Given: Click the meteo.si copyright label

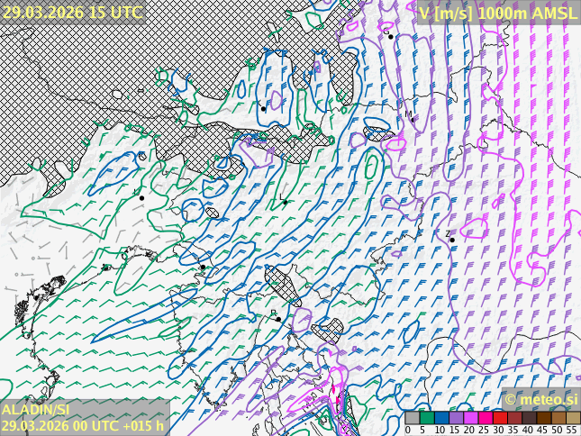Looking at the screenshot, I should click(x=540, y=399).
